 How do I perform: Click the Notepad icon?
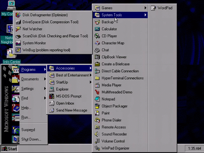pyautogui.click(x=97, y=99)
